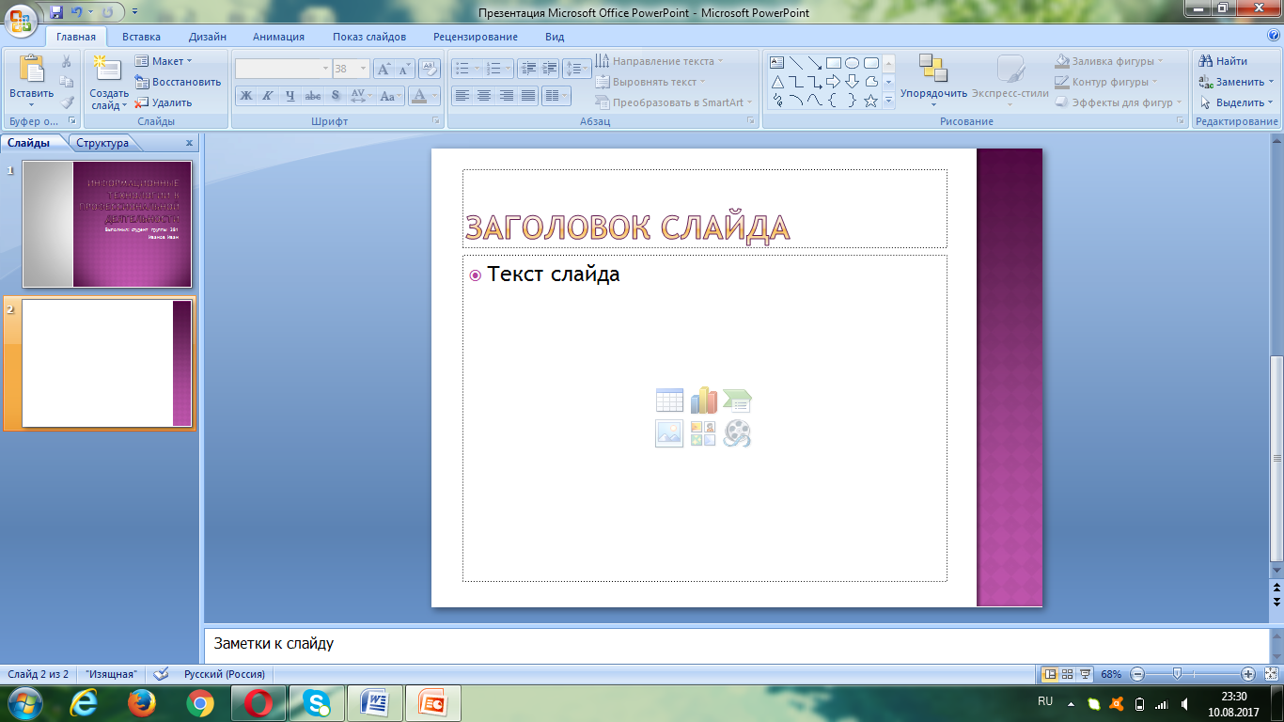Open font color A dropdown arrow

tap(434, 95)
